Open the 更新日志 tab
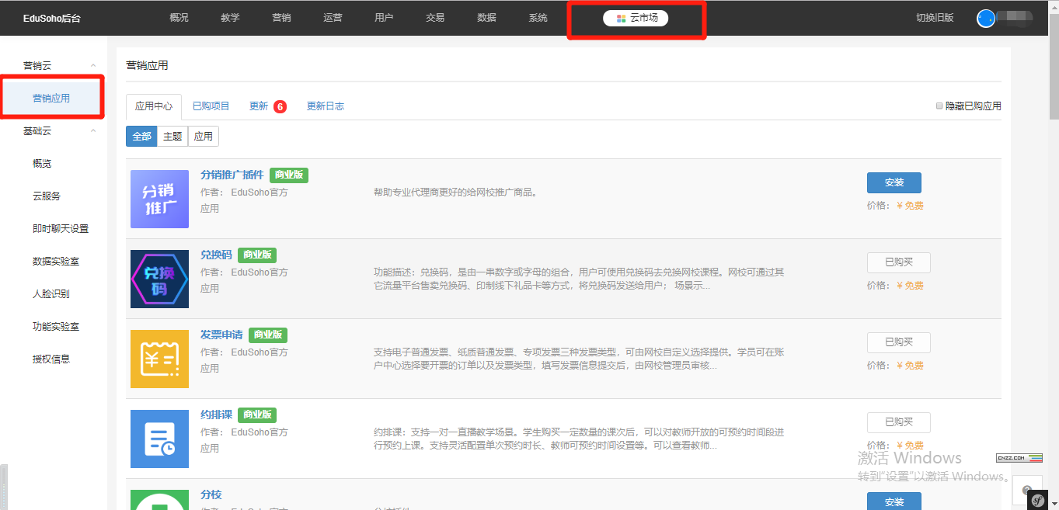 (325, 106)
